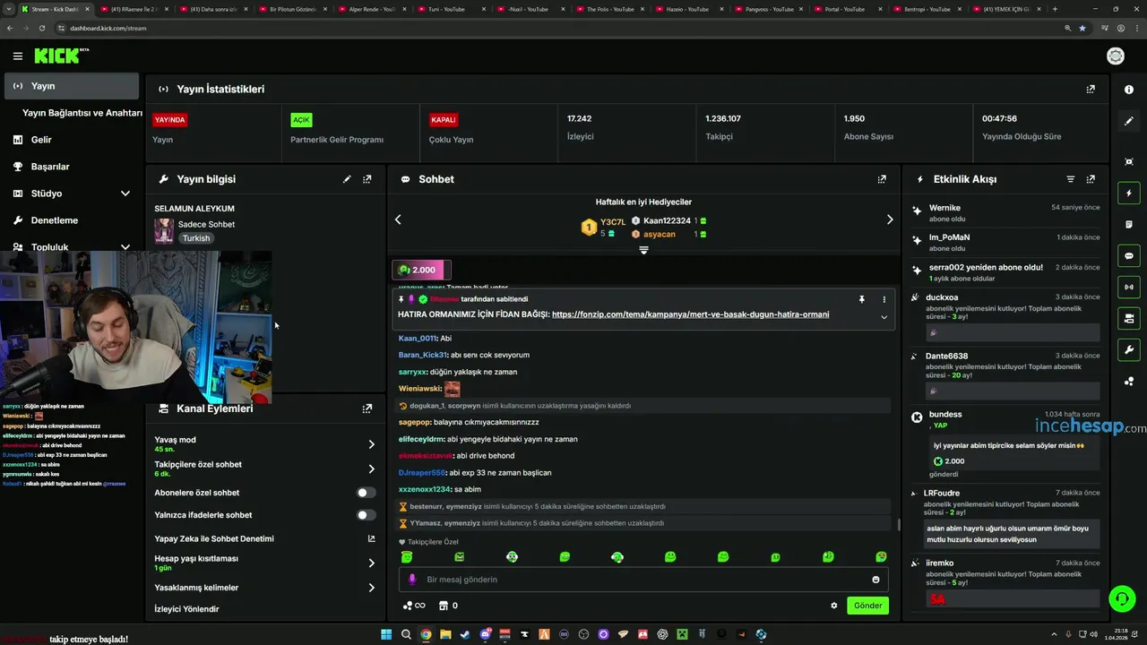
Task: Click the chat scrollbar thumb
Action: 899,524
